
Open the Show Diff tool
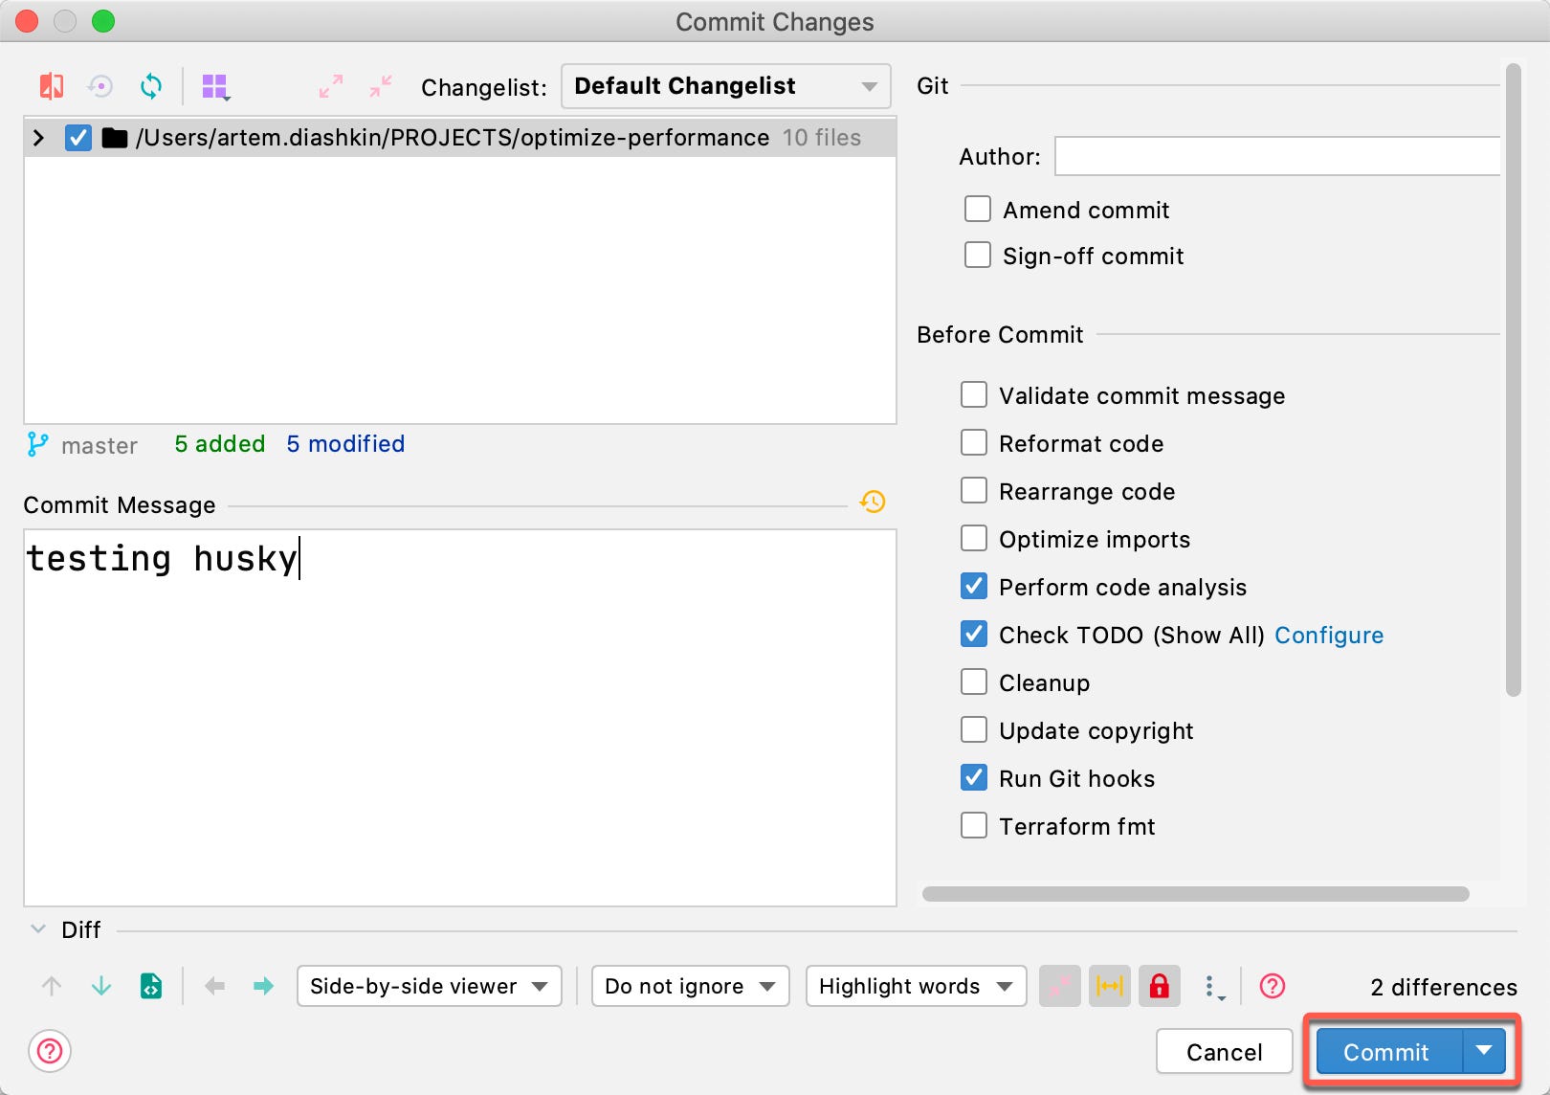click(x=50, y=86)
